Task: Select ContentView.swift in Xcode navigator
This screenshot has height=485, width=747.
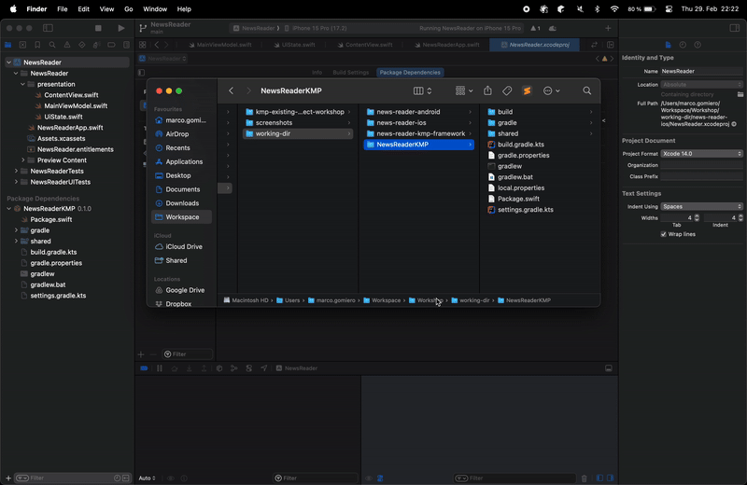Action: (71, 95)
